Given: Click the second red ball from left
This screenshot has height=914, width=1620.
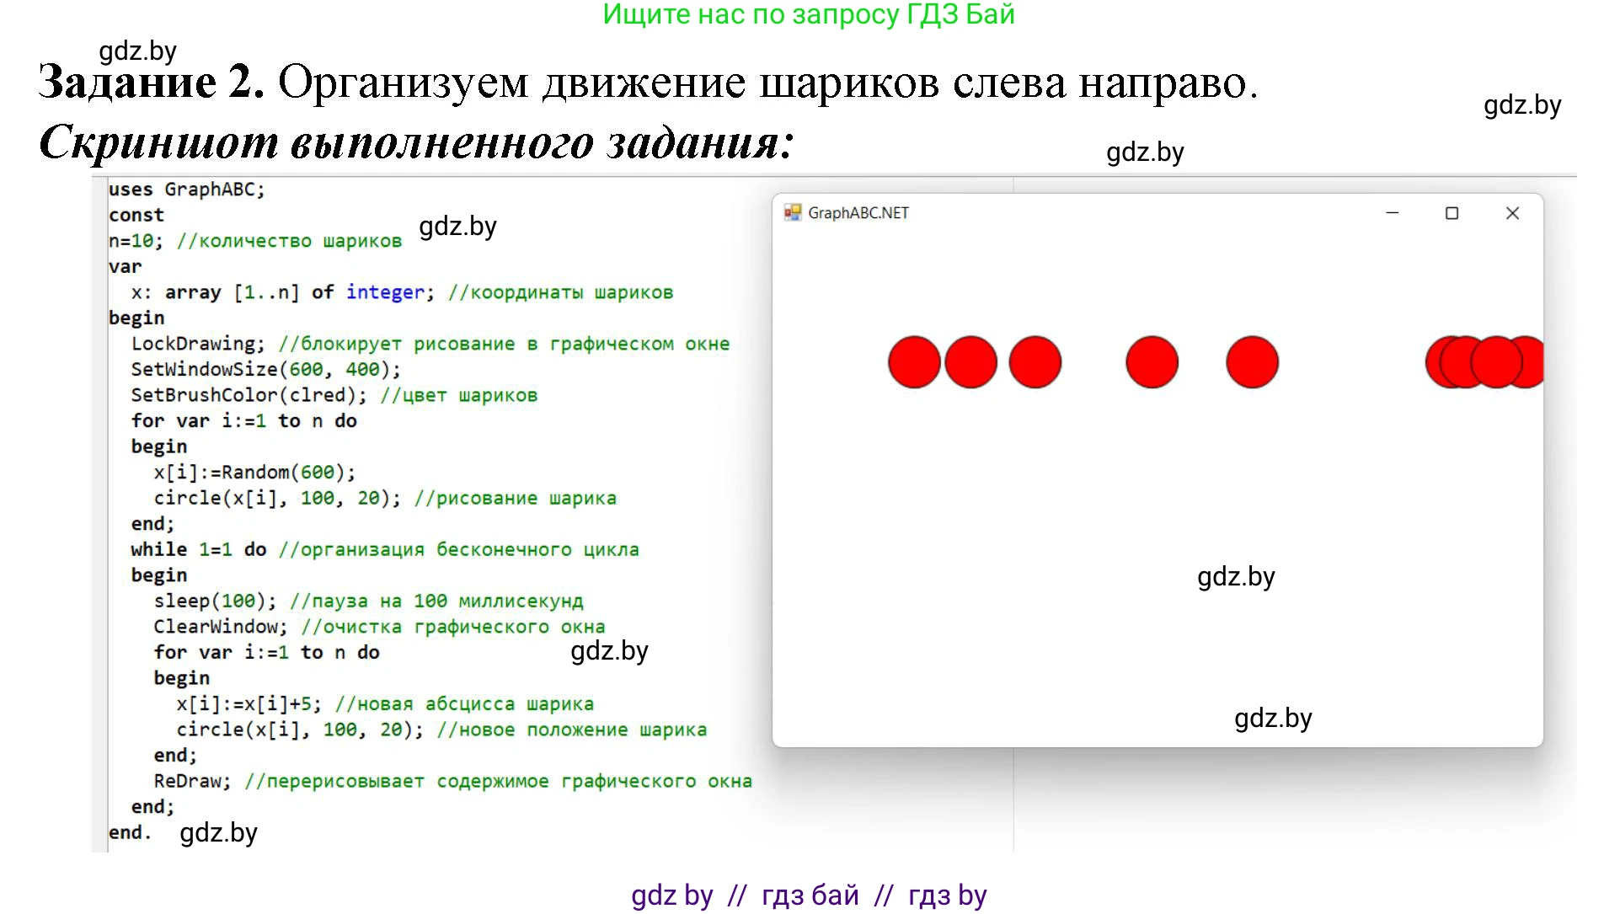Looking at the screenshot, I should pos(971,362).
